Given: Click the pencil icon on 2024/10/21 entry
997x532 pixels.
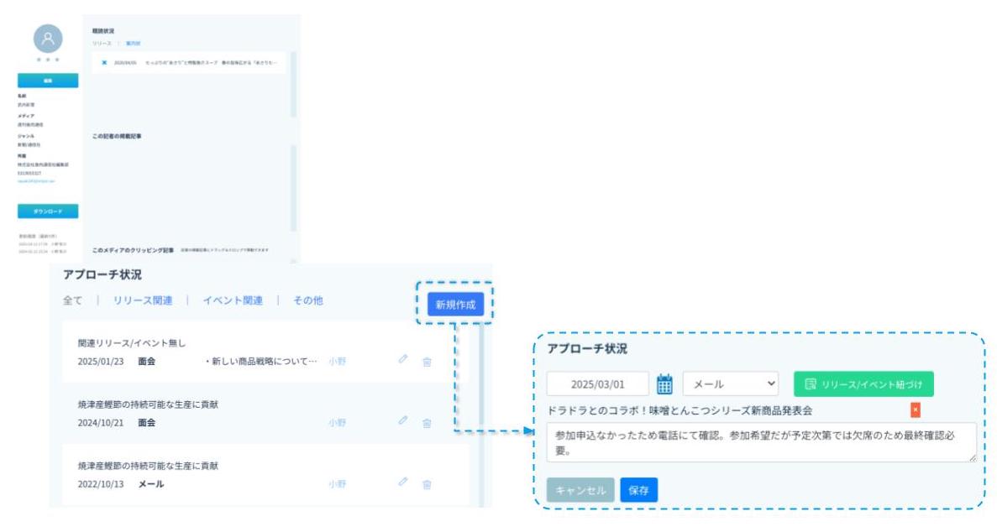Looking at the screenshot, I should (403, 420).
